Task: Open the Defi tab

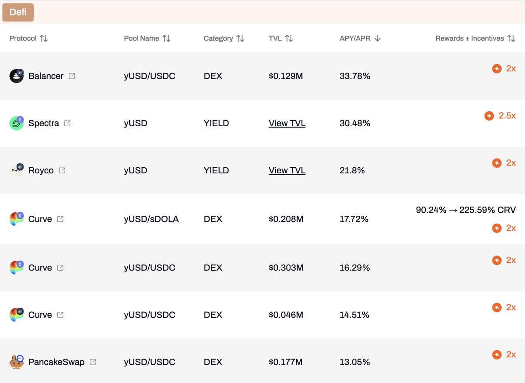Action: coord(18,12)
